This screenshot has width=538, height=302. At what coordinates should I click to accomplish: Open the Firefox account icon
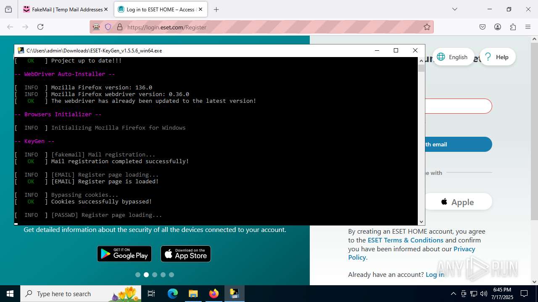(x=498, y=27)
